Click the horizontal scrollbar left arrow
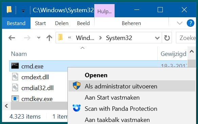 (6, 106)
